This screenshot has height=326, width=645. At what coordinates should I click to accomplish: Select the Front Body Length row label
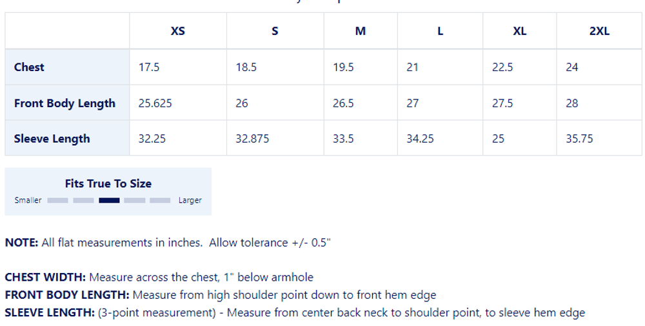click(64, 103)
